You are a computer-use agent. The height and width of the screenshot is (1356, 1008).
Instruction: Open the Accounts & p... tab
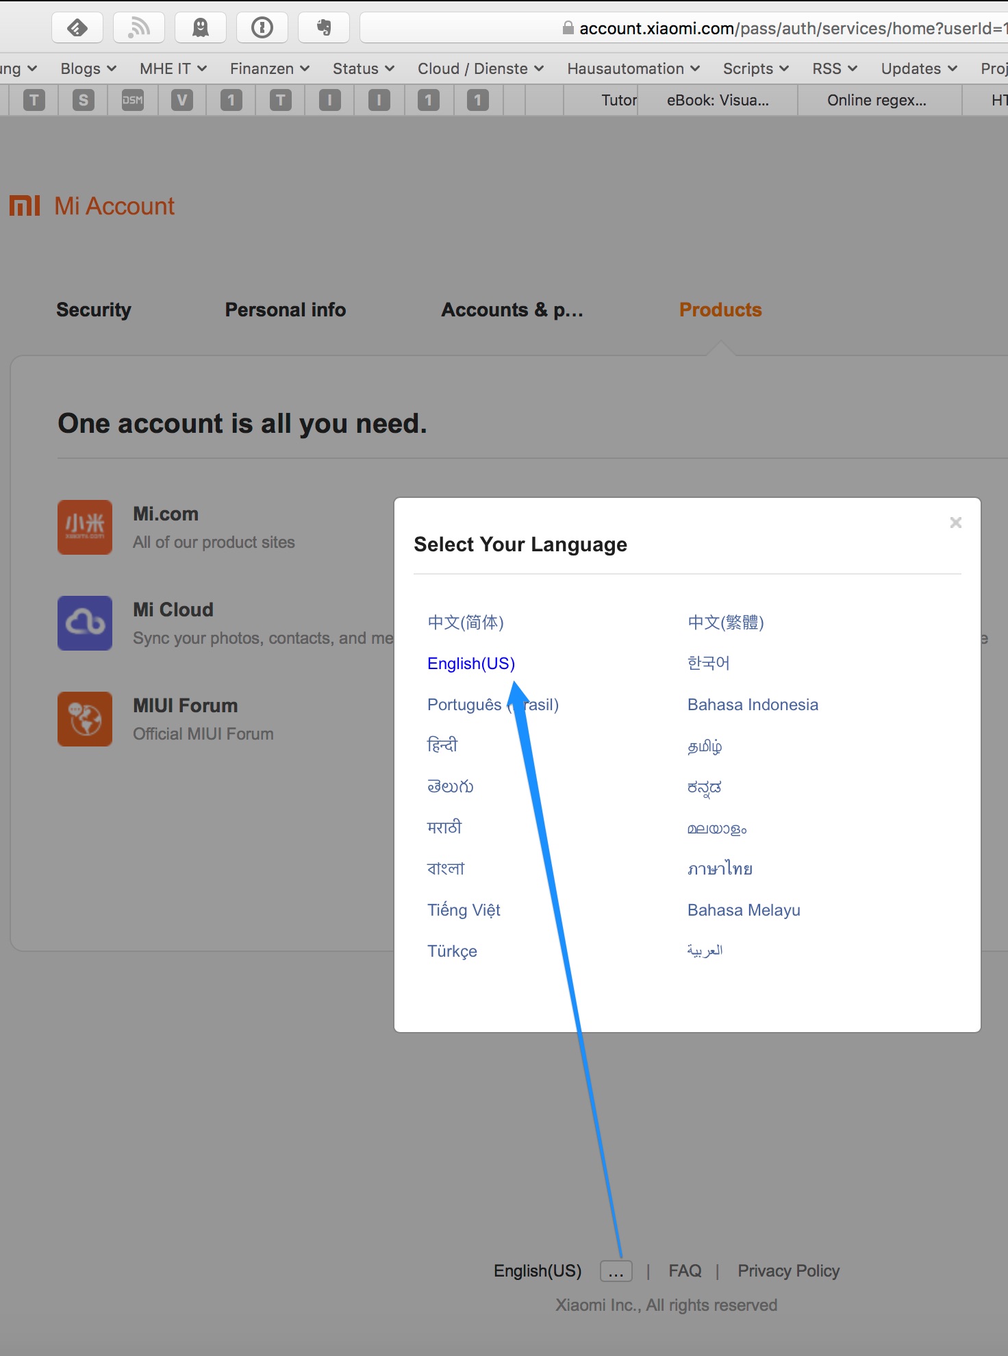pos(512,310)
